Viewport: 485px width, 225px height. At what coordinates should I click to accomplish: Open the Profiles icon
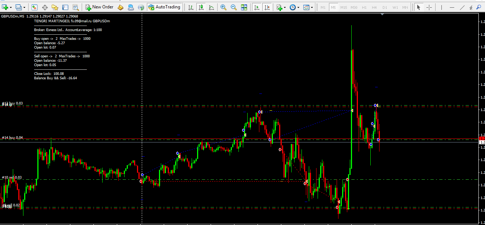point(18,7)
